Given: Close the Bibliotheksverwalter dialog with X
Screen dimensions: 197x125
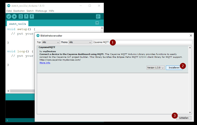Looking at the screenshot, I should [x=191, y=35].
